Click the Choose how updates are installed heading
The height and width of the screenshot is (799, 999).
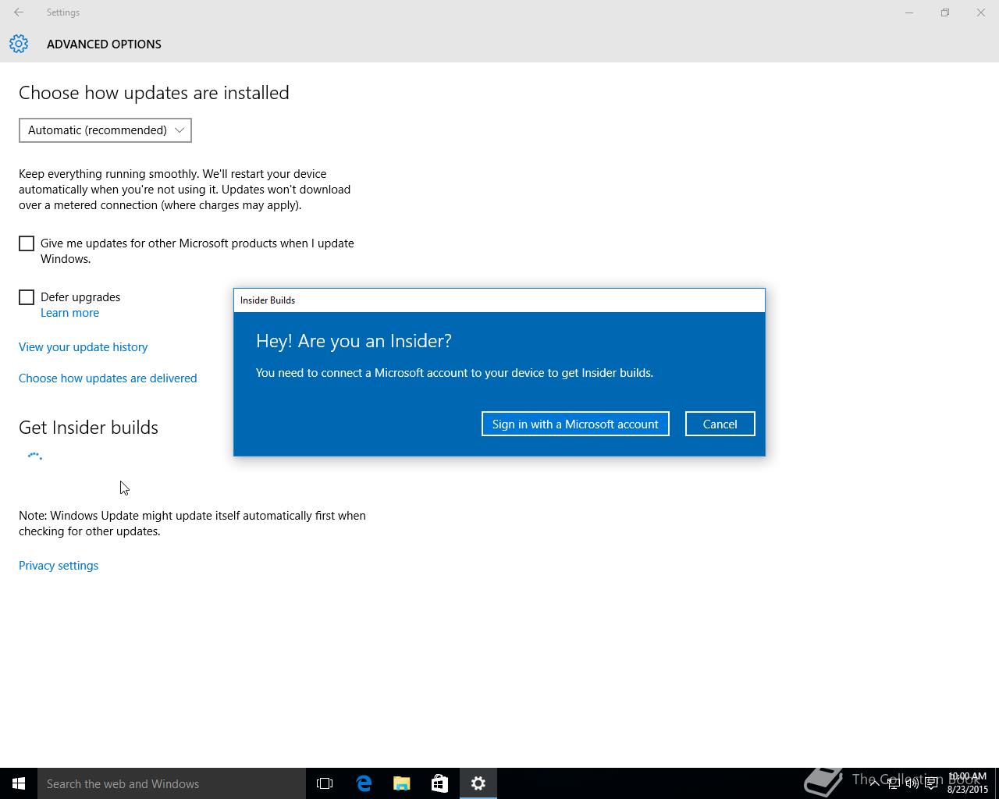(x=154, y=93)
